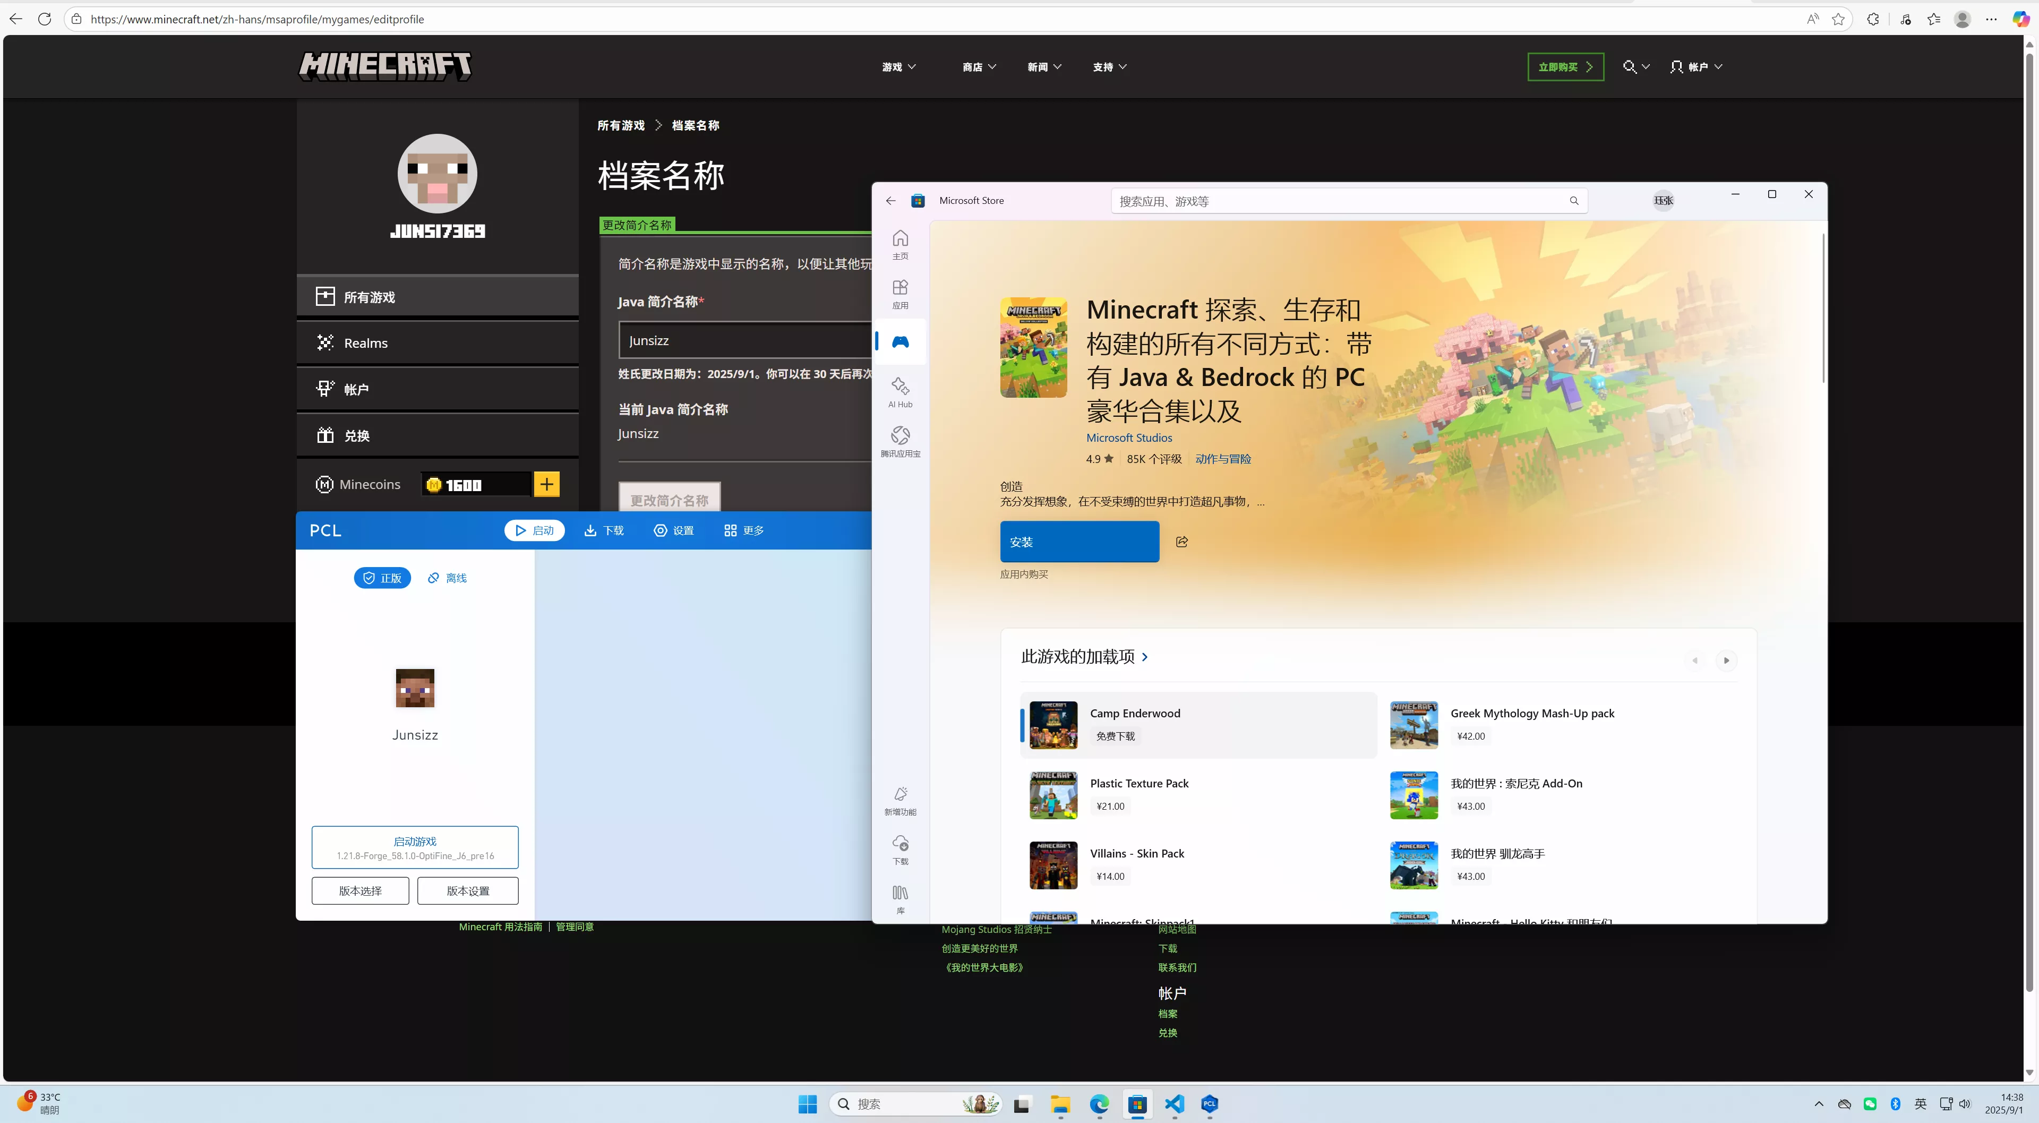The image size is (2039, 1123).
Task: Open Realms in Minecraft profile sidebar
Action: pos(438,342)
